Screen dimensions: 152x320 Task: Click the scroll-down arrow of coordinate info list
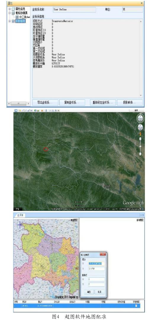coord(141,95)
